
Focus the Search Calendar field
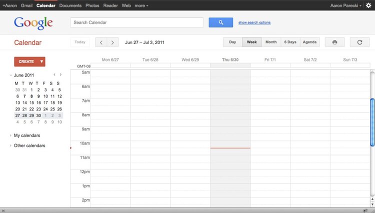(137, 22)
